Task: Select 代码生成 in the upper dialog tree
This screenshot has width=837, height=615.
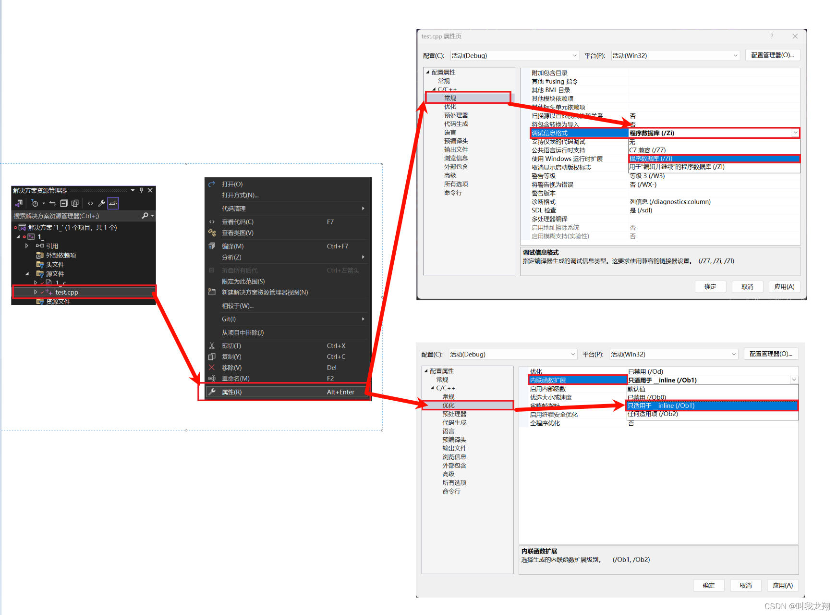Action: point(456,124)
